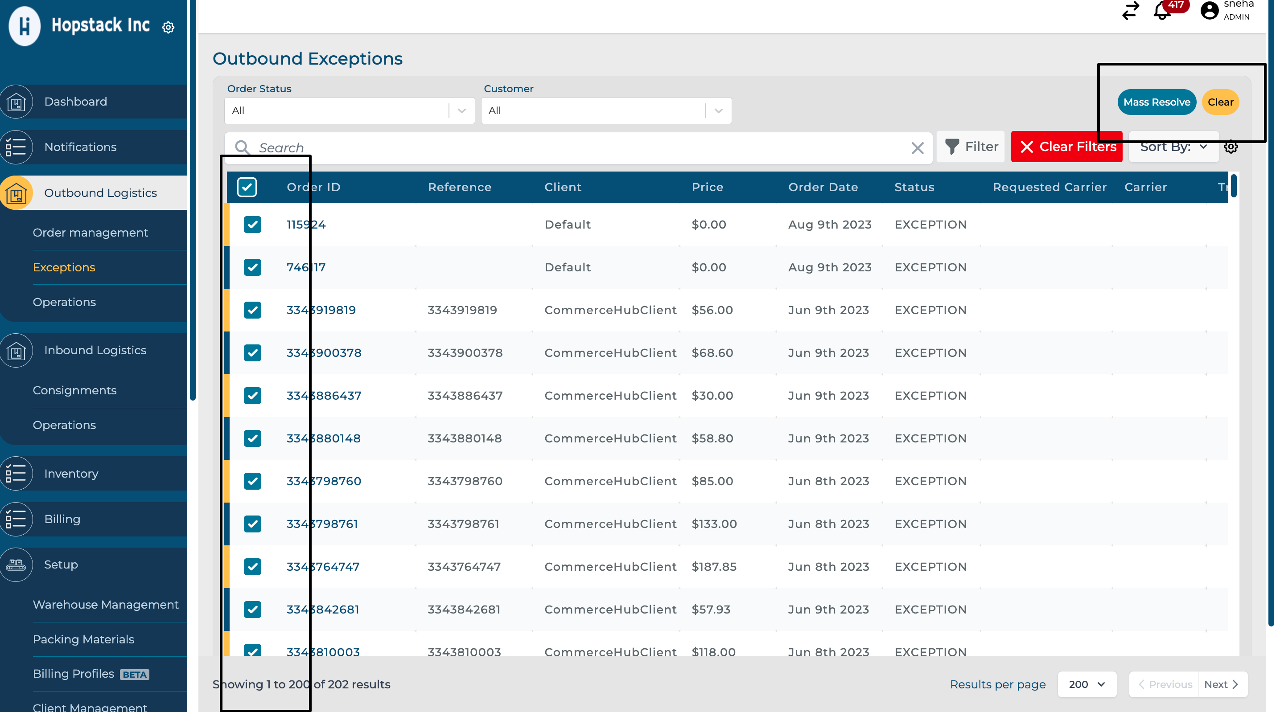Viewport: 1276px width, 712px height.
Task: Open Order management in sidebar
Action: 90,233
